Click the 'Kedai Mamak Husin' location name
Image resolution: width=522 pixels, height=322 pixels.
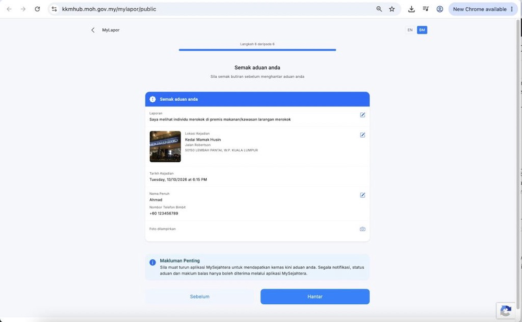tap(203, 139)
